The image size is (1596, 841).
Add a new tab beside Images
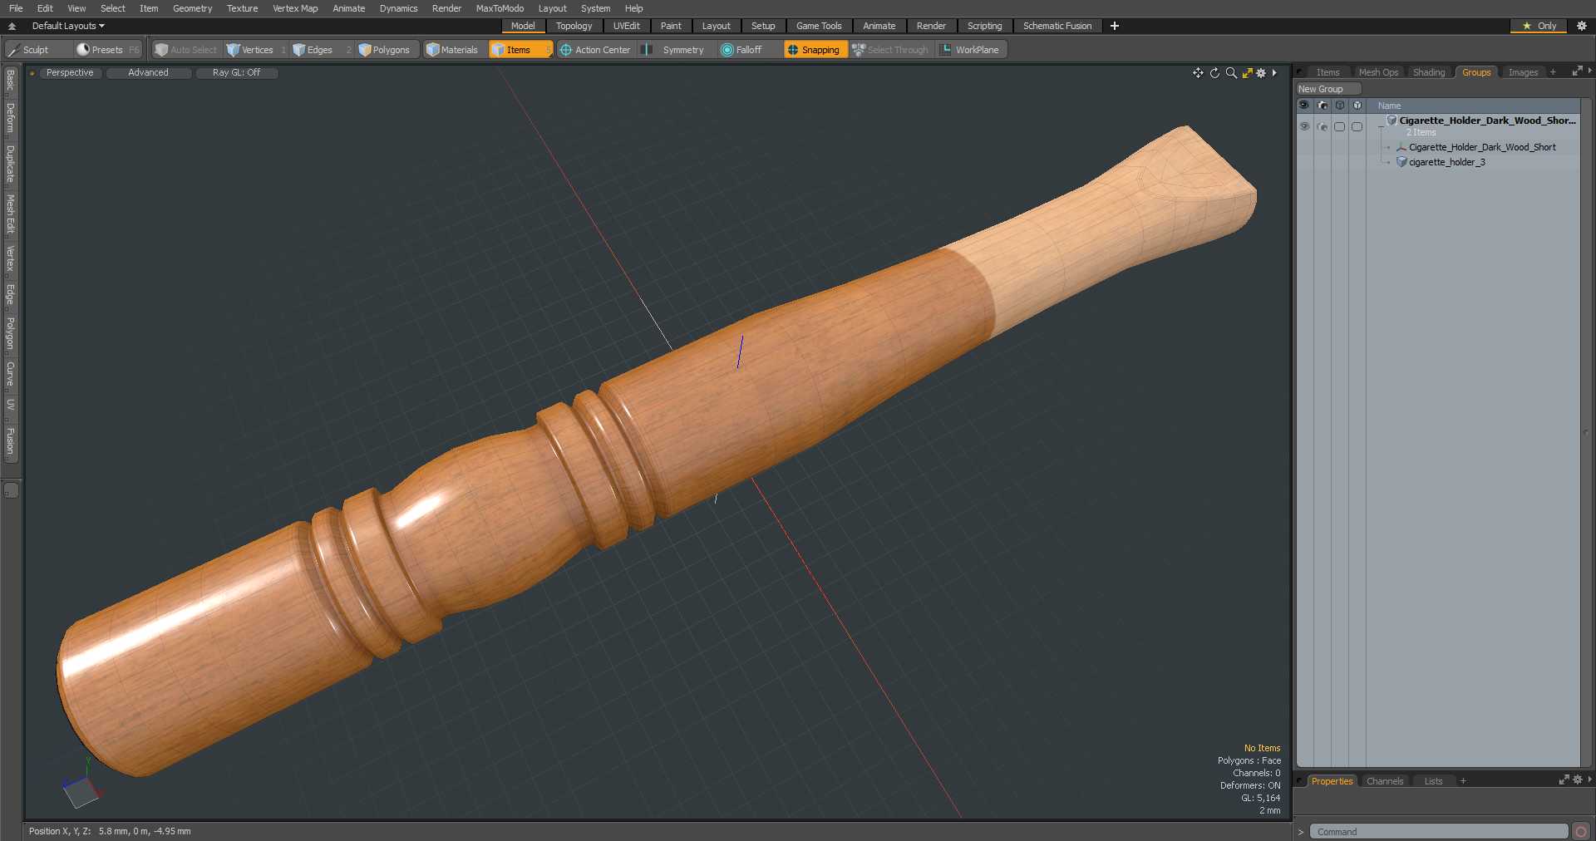(x=1553, y=72)
